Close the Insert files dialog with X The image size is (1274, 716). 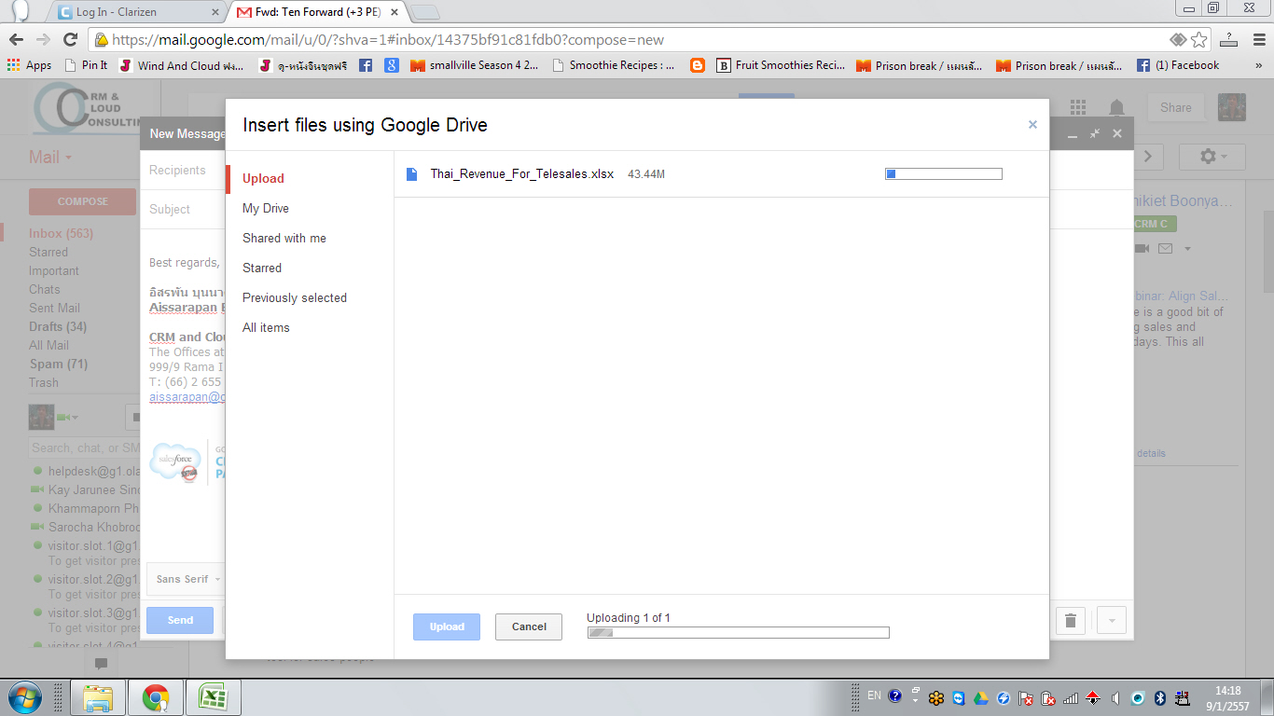click(x=1032, y=125)
